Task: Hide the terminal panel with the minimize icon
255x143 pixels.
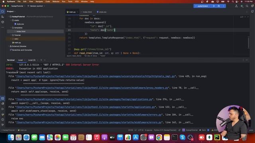Action: [247, 60]
